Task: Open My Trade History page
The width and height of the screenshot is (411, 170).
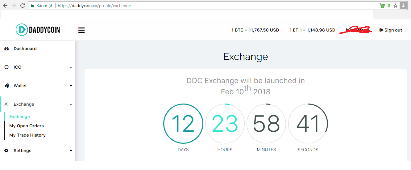Action: (27, 135)
